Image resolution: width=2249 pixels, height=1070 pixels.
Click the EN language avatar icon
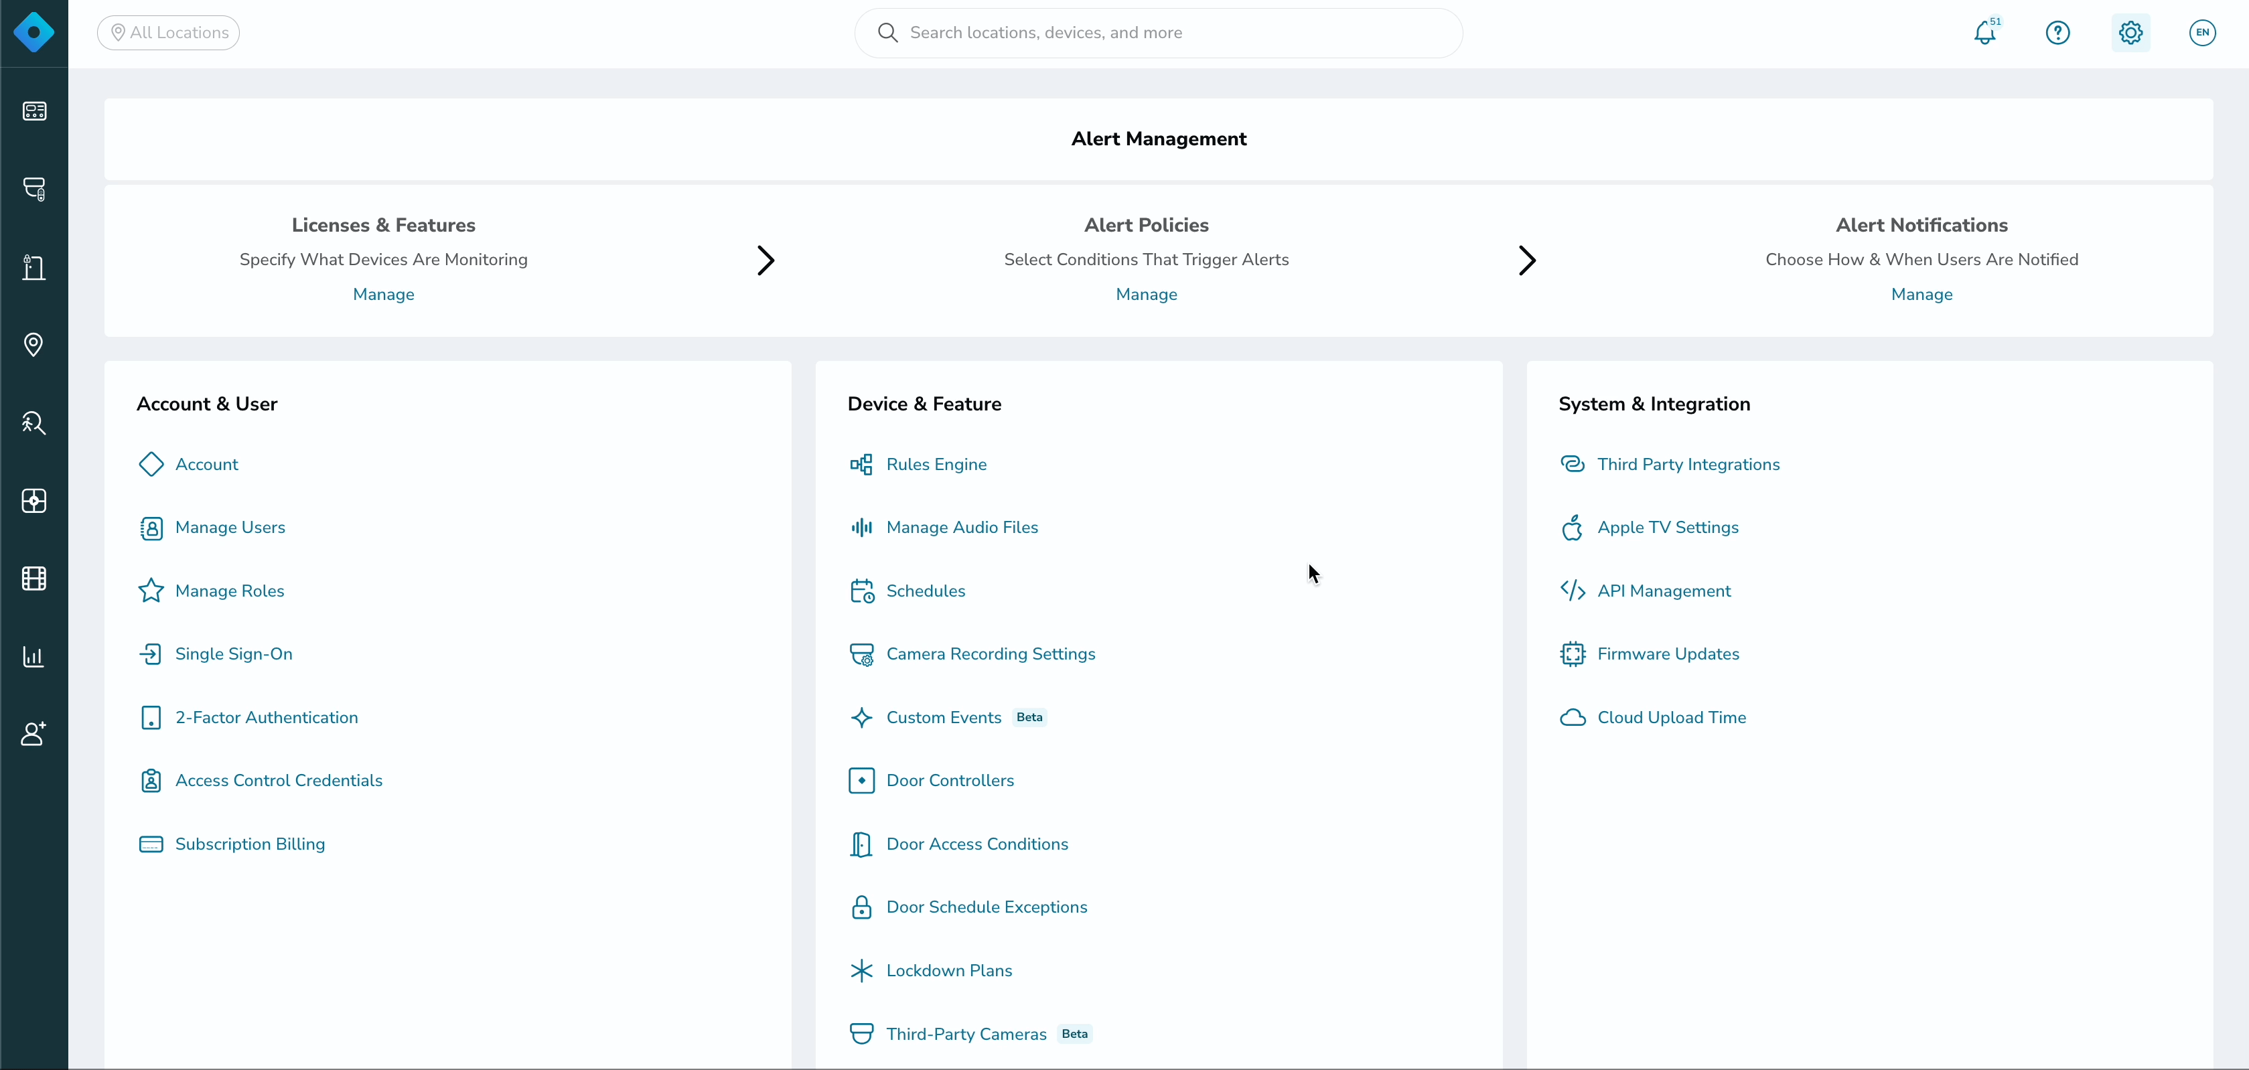[2202, 33]
